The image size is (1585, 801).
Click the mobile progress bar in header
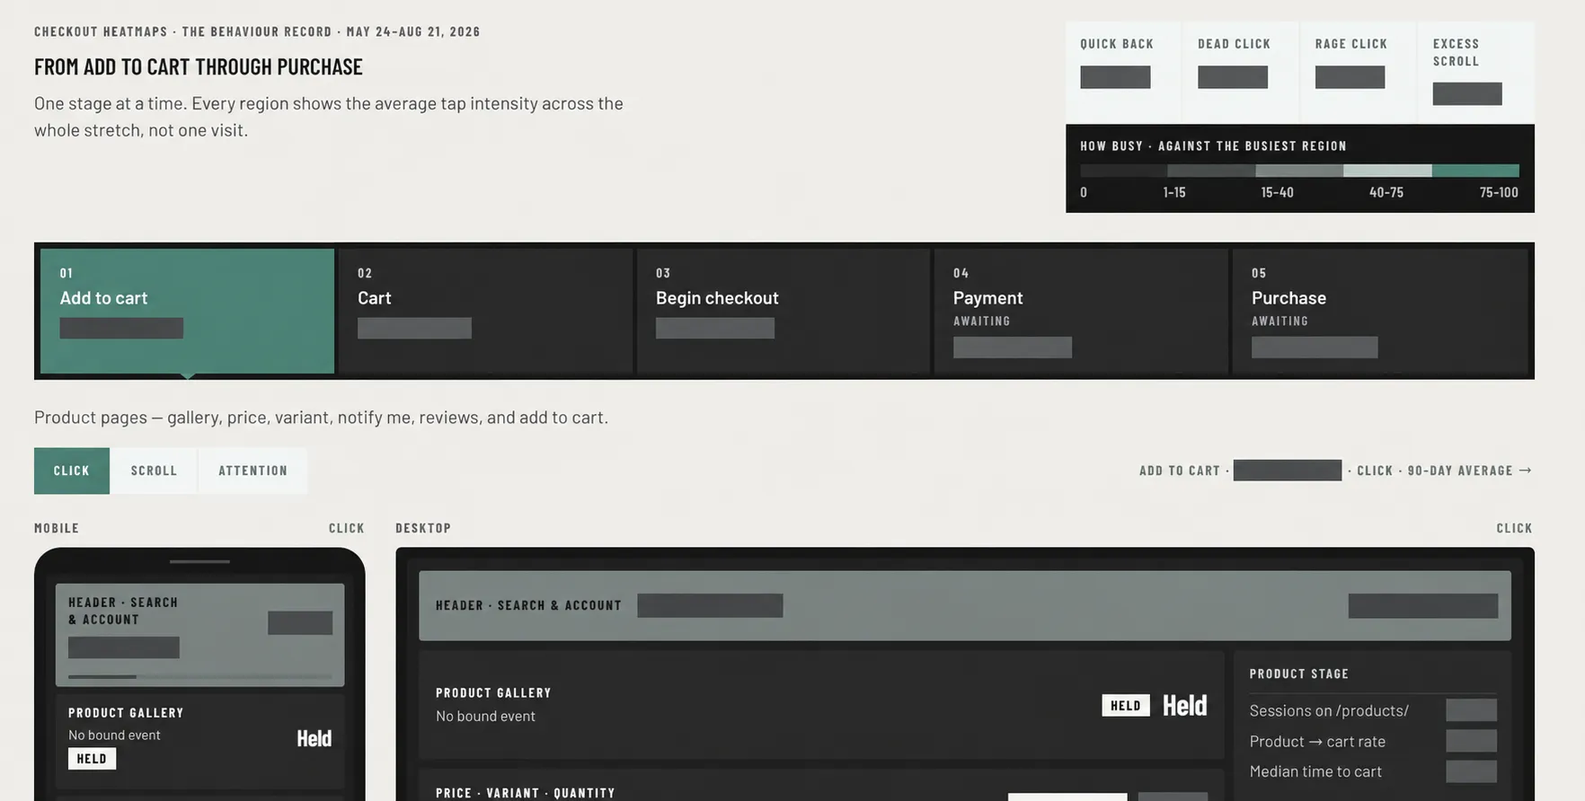pos(199,676)
